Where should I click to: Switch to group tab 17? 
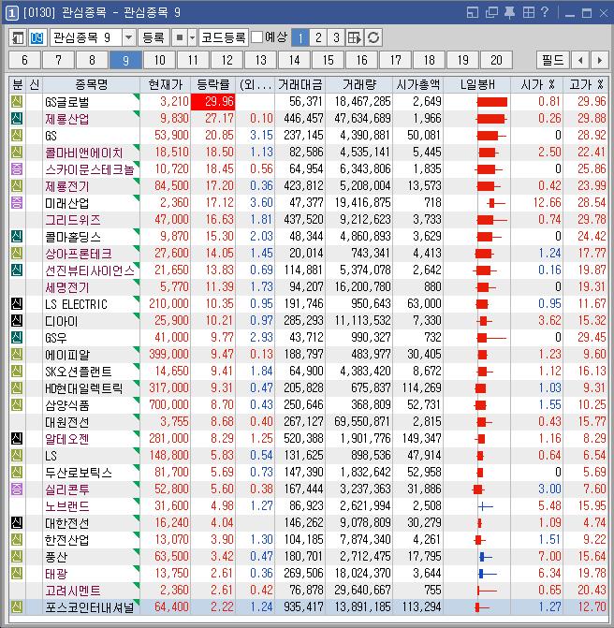[395, 60]
